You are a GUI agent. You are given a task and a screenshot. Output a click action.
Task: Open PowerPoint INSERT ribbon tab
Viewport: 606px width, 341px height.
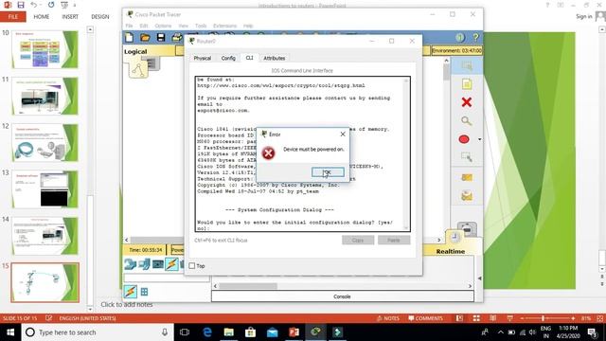point(70,17)
